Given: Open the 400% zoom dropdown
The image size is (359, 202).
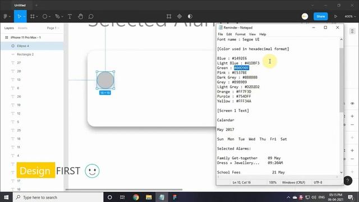Looking at the screenshot, I should tap(350, 16).
